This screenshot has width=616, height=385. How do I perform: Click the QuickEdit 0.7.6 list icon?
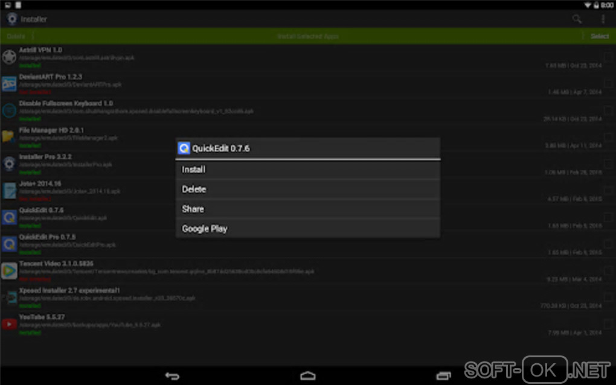[x=9, y=217]
